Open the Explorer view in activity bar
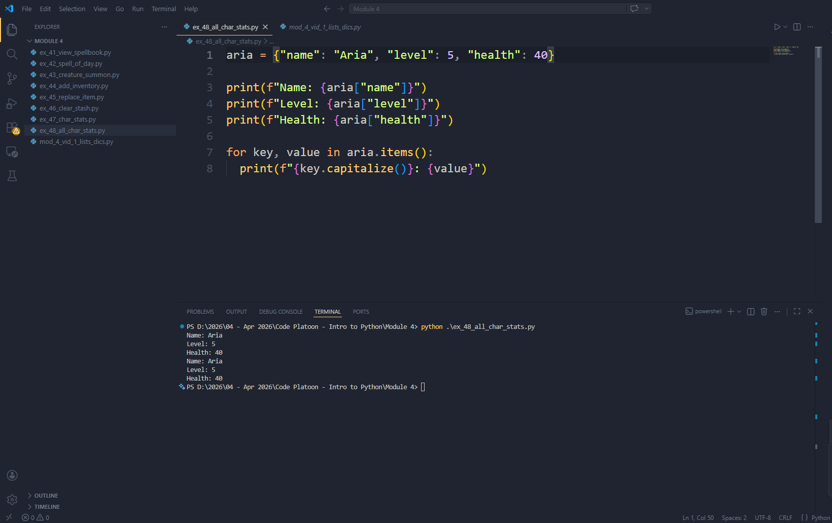This screenshot has width=832, height=523. pyautogui.click(x=12, y=30)
